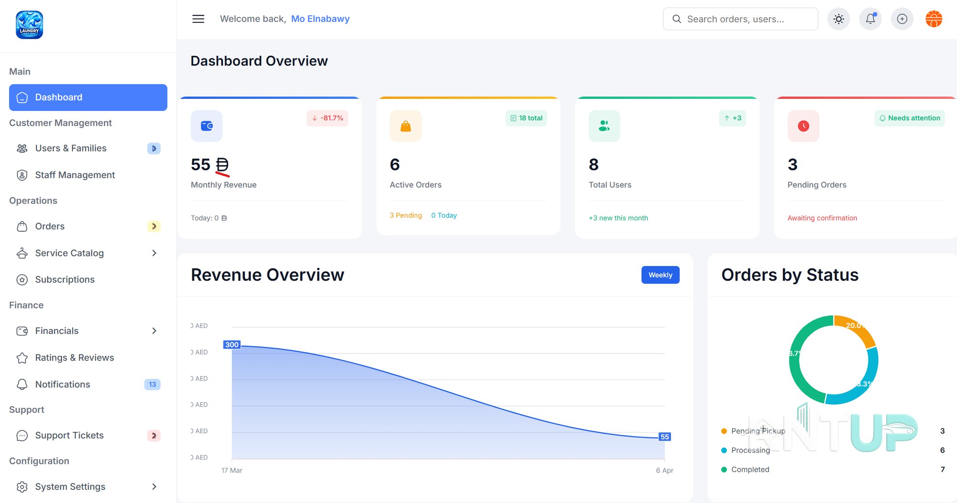Click the 3 Pending orders link
The image size is (957, 503).
[x=406, y=215]
